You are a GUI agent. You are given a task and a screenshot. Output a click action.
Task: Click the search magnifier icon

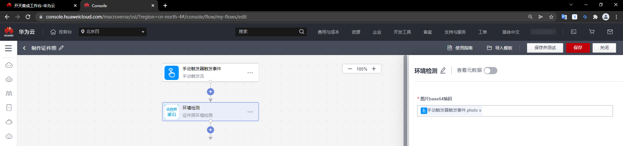pos(302,32)
